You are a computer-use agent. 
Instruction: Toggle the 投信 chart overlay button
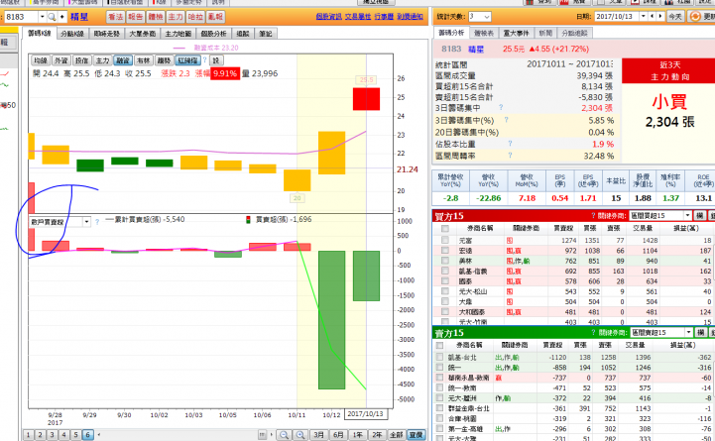click(x=81, y=60)
